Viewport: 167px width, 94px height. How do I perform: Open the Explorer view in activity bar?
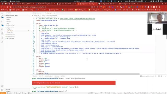click(2, 17)
